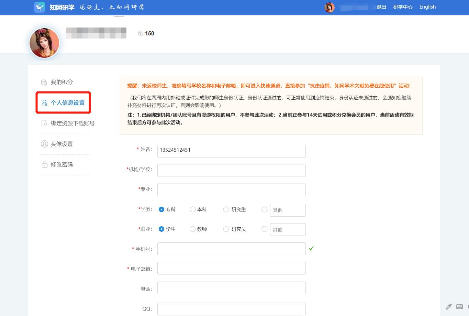The image size is (469, 316).
Task: Go to 头像设置 in the sidebar
Action: 62,144
